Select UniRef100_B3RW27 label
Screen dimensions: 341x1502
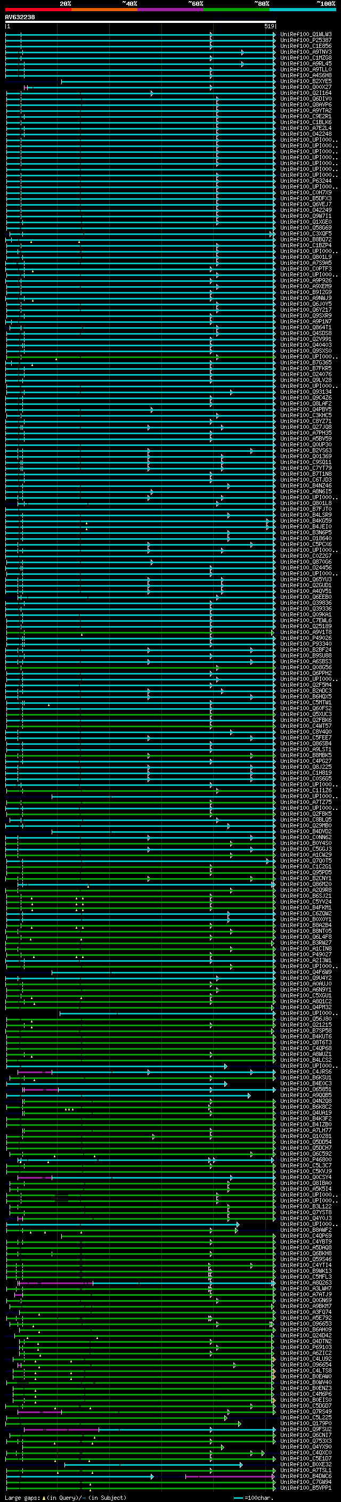(x=306, y=943)
